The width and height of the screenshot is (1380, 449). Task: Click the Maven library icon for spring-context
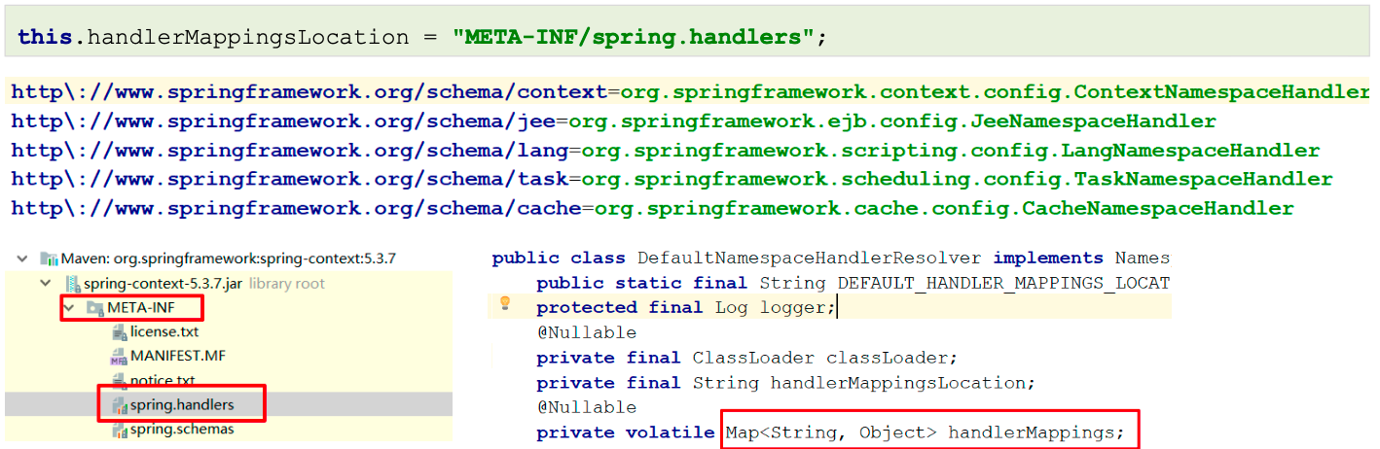(x=49, y=259)
